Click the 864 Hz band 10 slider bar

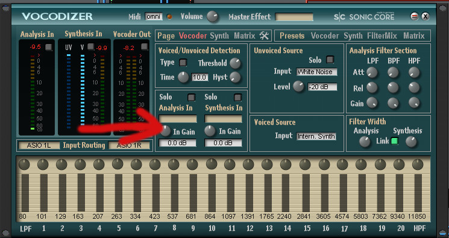point(212,193)
